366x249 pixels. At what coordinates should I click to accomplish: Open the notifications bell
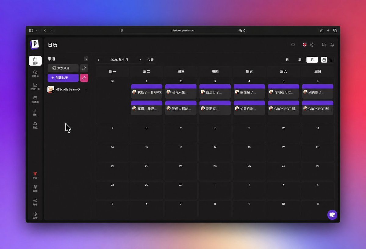[x=332, y=45]
